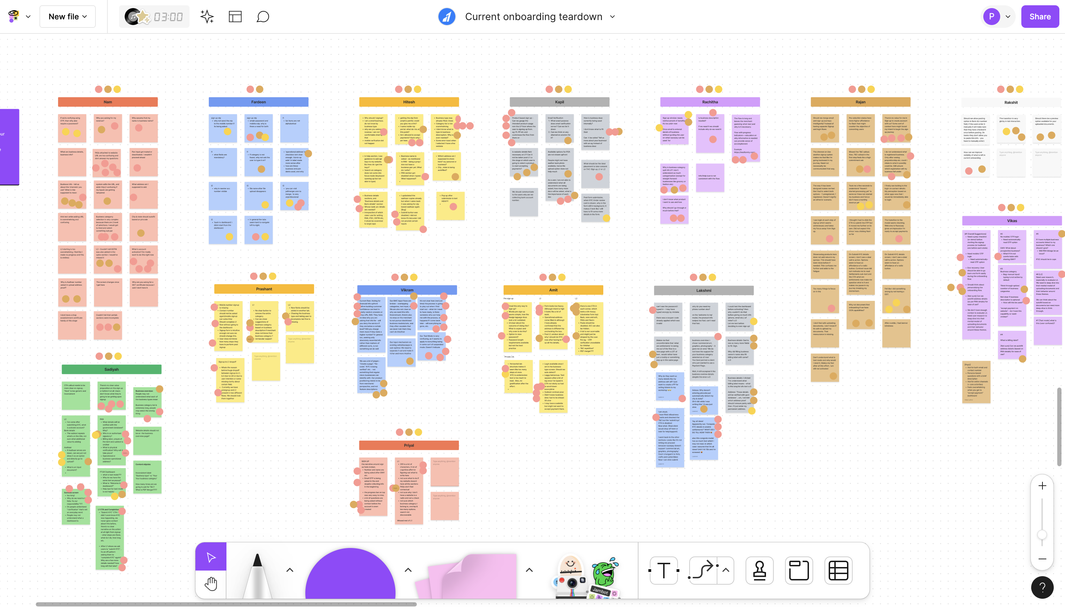The width and height of the screenshot is (1065, 610).
Task: Expand the sticky note options chevron
Action: click(529, 570)
